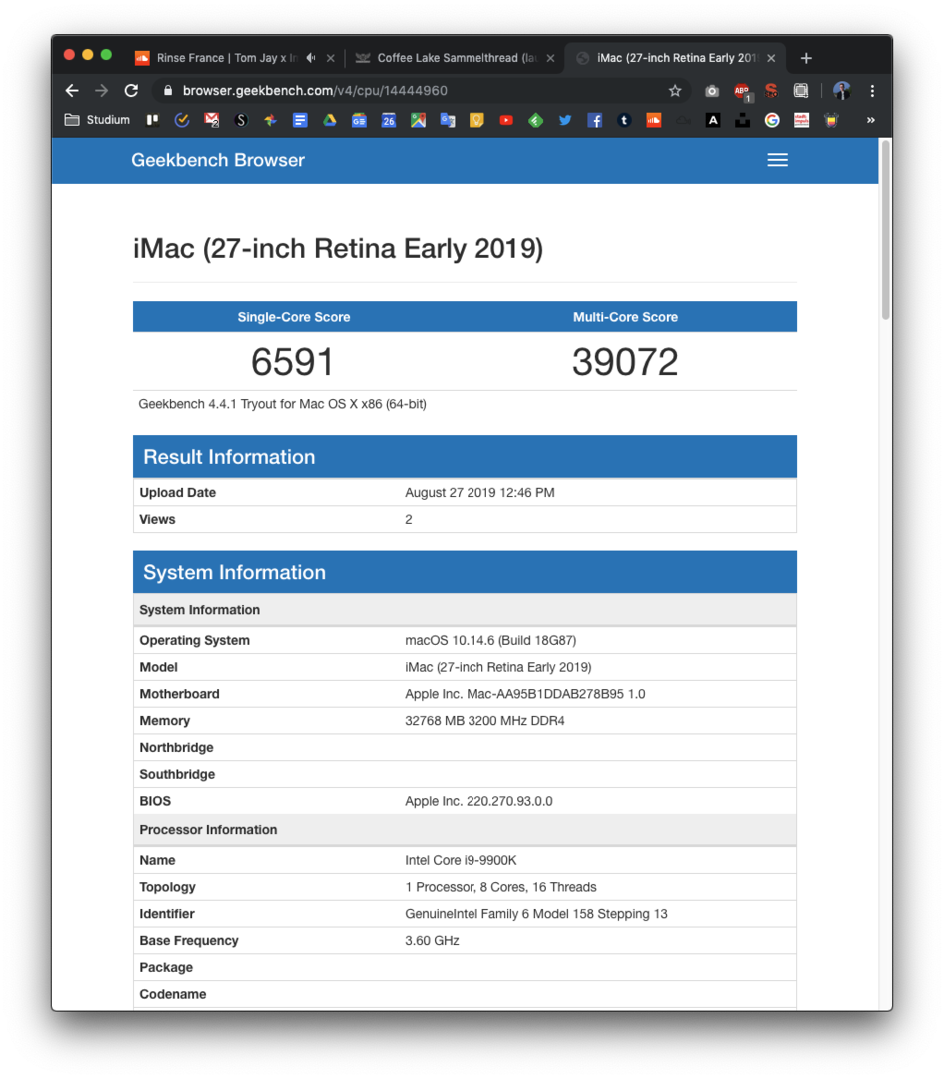Open the Google Docs bookmark

point(300,121)
